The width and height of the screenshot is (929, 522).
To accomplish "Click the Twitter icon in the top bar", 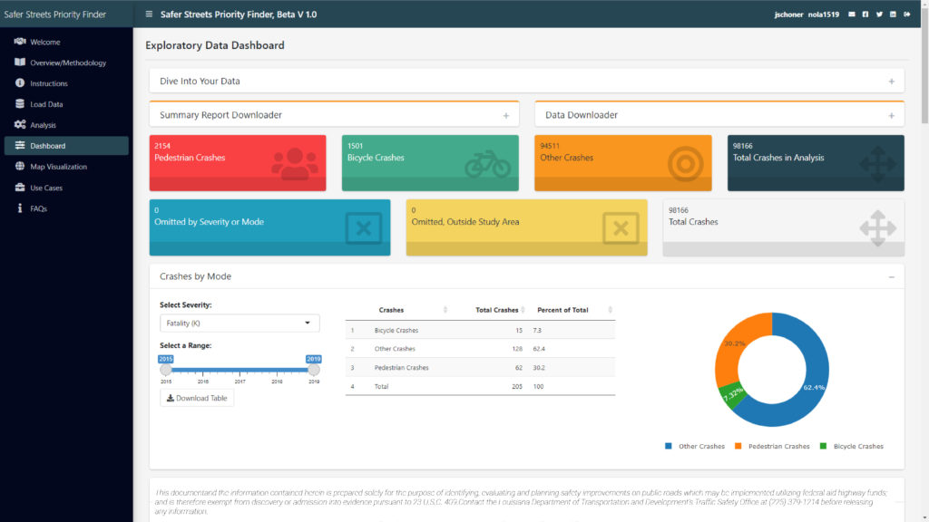I will coord(879,14).
